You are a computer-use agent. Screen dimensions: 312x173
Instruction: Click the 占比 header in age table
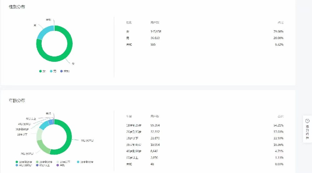tap(280, 116)
